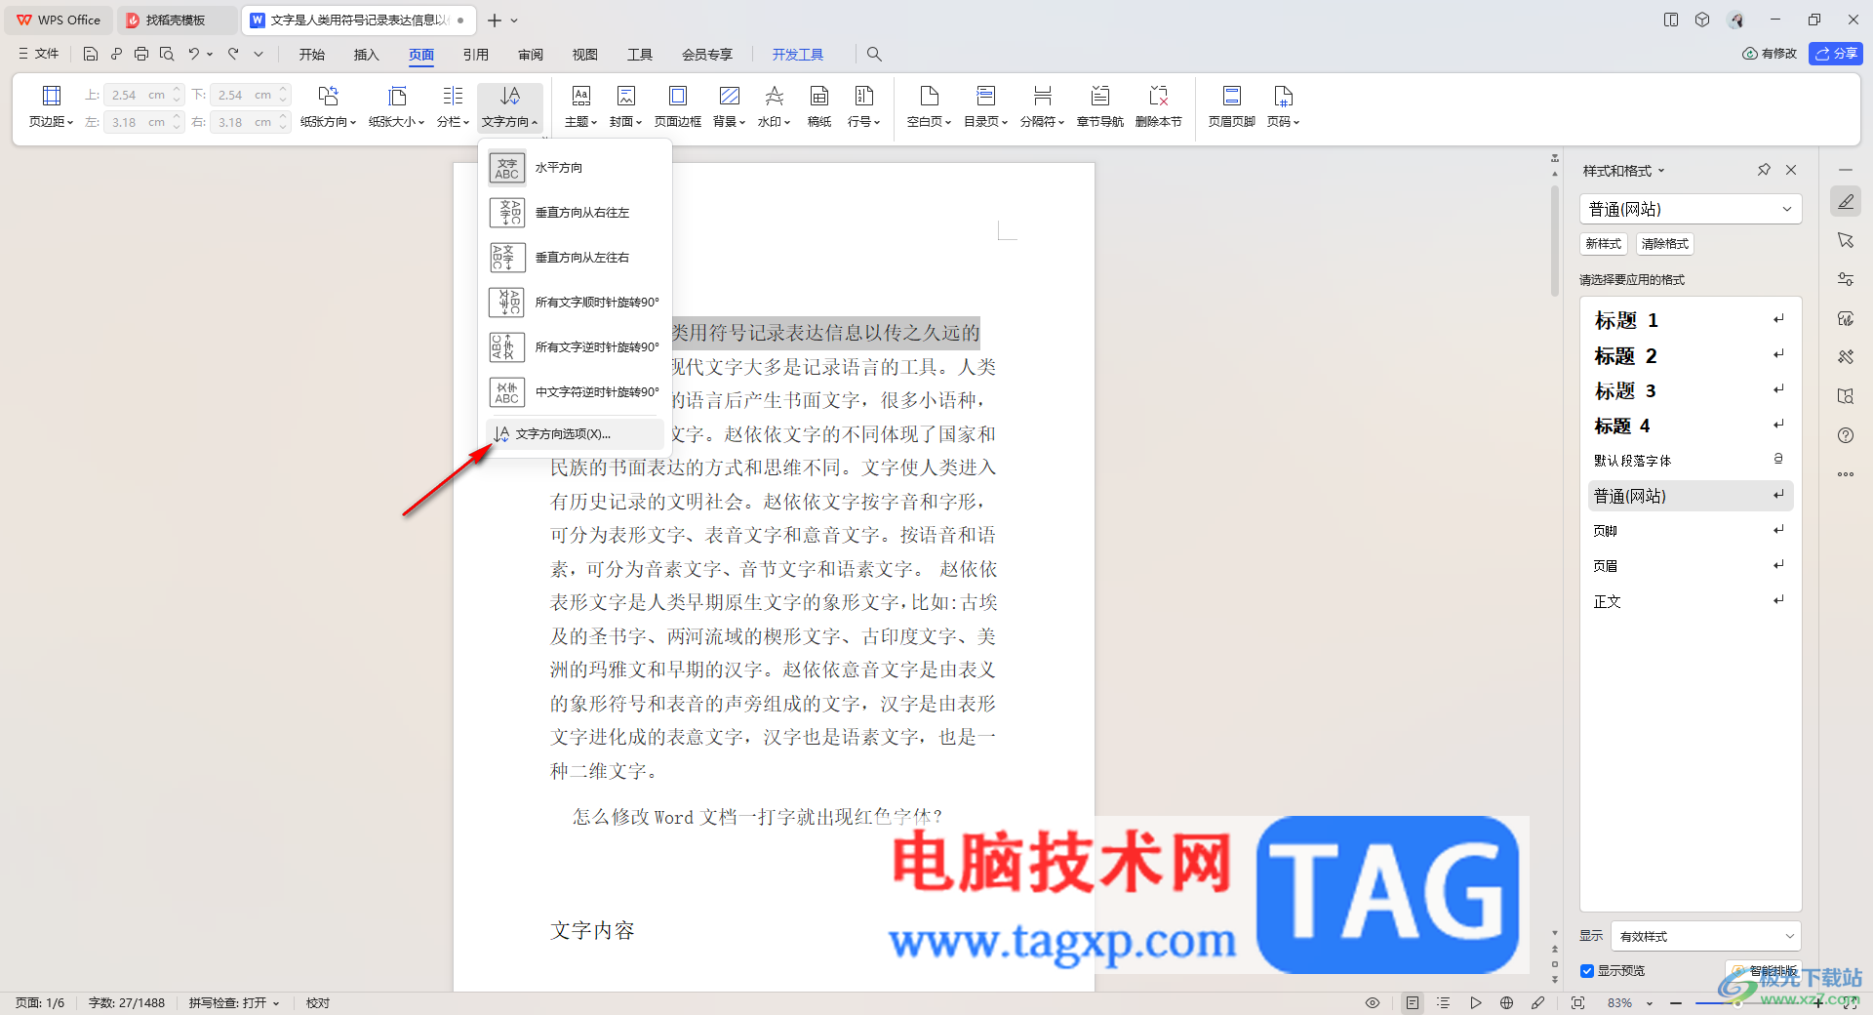
Task: Delete the current section
Action: point(1158,106)
